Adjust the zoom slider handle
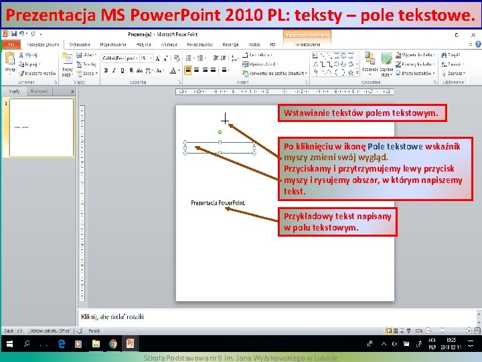This screenshot has width=482, height=362. coord(443,331)
